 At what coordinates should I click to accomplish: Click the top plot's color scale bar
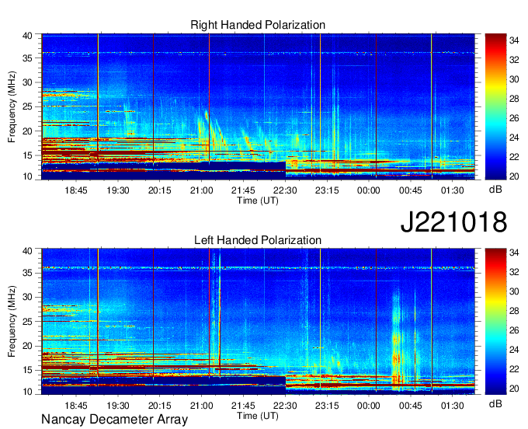(x=495, y=106)
